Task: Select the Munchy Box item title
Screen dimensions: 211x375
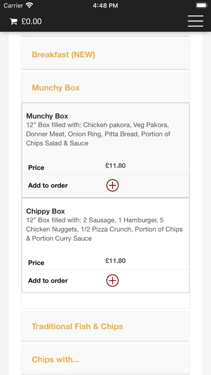Action: click(x=47, y=116)
